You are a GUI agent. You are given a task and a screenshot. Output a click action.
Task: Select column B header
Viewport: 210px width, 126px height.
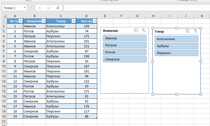pos(34,16)
